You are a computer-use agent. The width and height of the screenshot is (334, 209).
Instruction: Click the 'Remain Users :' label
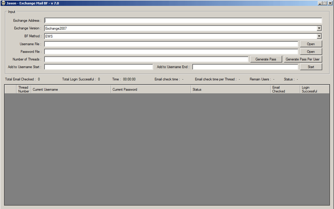pyautogui.click(x=260, y=79)
